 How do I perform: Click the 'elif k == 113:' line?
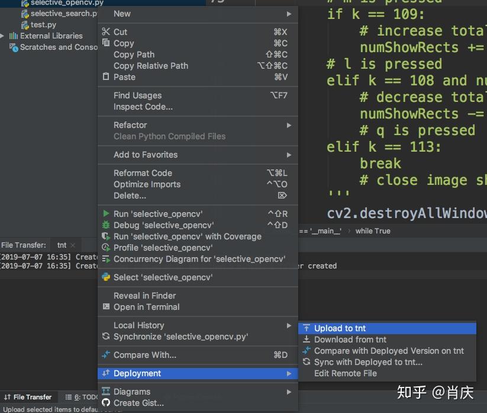pos(383,147)
